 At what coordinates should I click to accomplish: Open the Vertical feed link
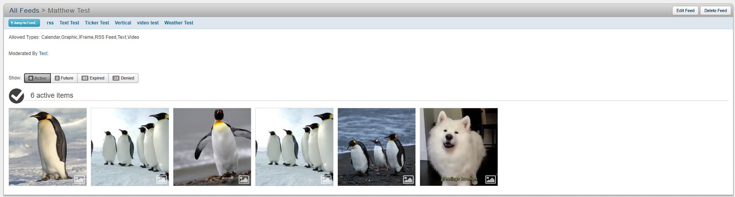123,23
